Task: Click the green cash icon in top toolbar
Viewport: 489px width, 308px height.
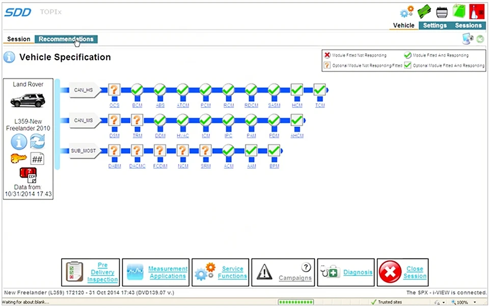Action: coord(424,12)
